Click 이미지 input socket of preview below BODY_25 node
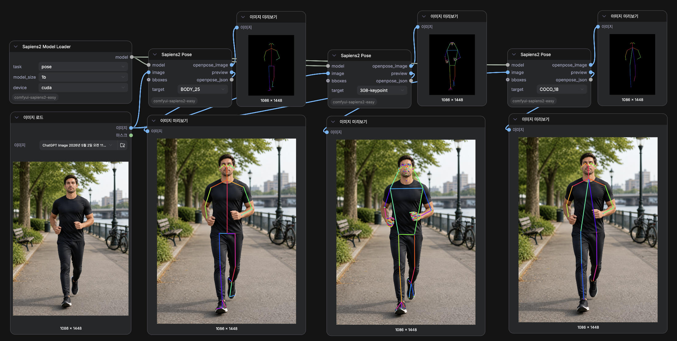The image size is (677, 341). 147,131
